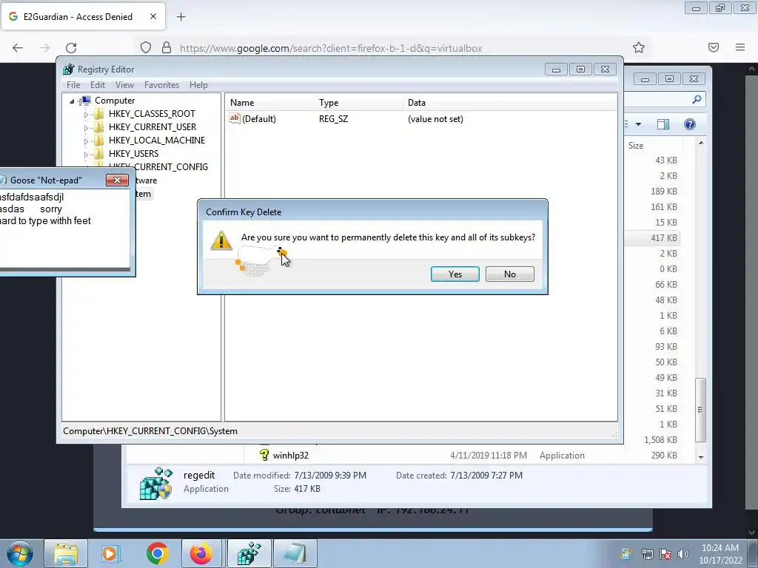Image resolution: width=758 pixels, height=568 pixels.
Task: Open the Windows Start menu
Action: pyautogui.click(x=20, y=553)
